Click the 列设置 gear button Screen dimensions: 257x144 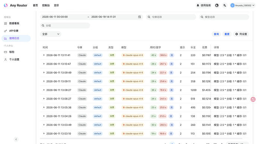241,34
